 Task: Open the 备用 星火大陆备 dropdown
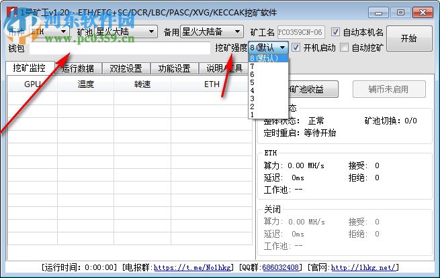pyautogui.click(x=212, y=31)
